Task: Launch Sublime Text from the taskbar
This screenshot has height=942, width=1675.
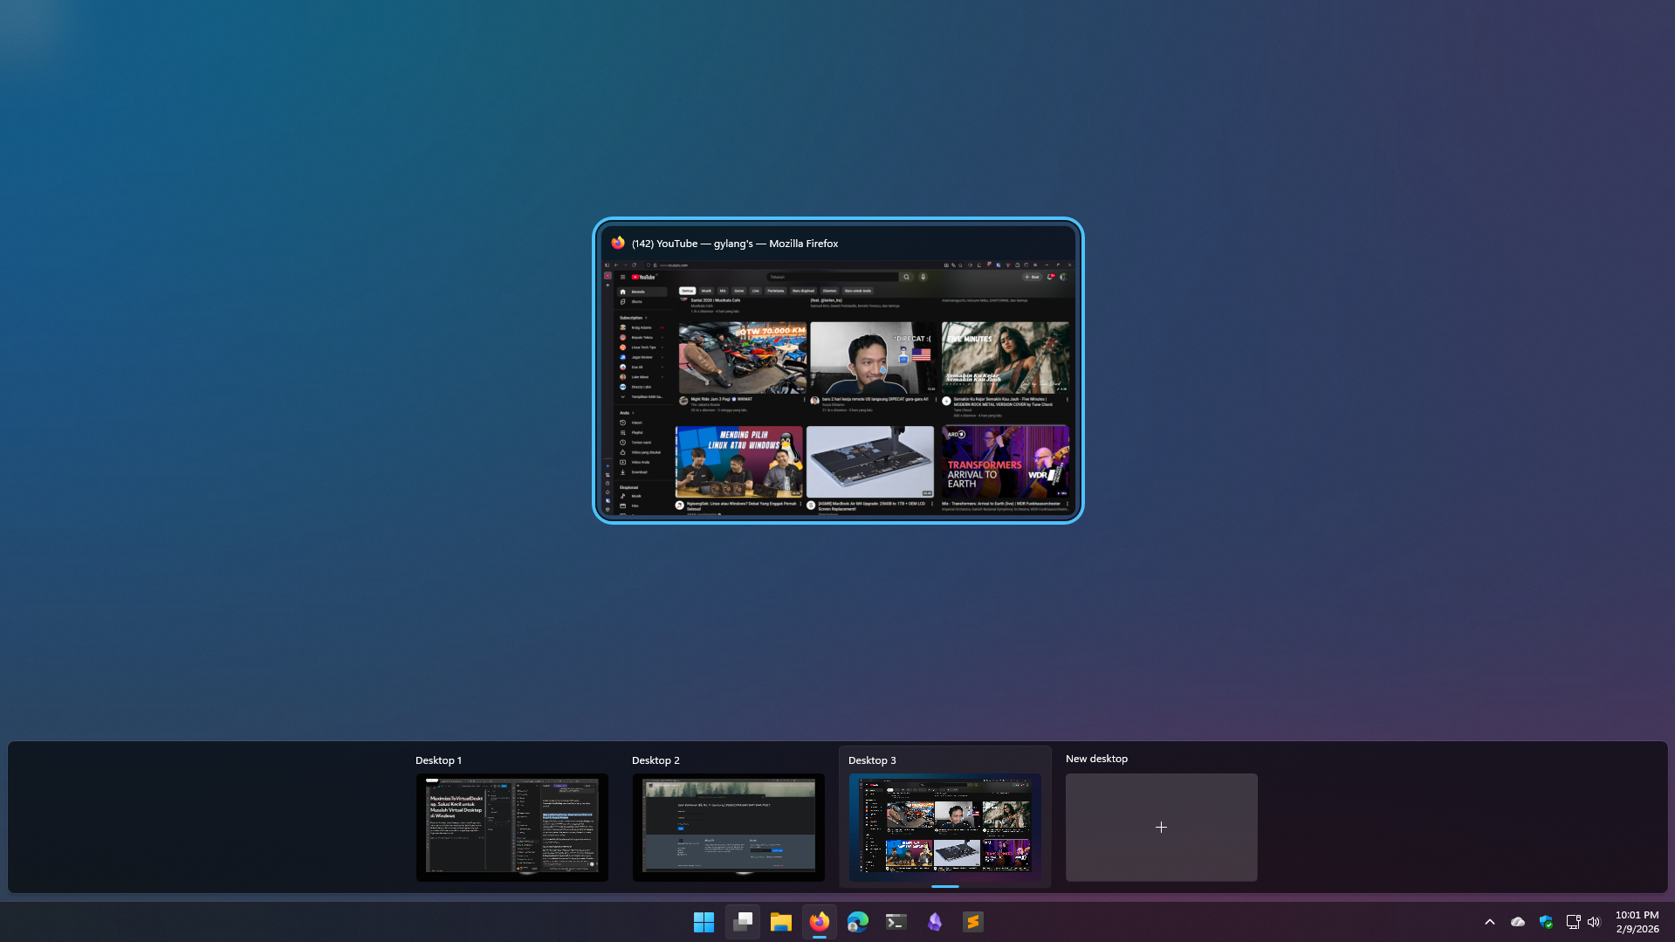Action: (973, 922)
